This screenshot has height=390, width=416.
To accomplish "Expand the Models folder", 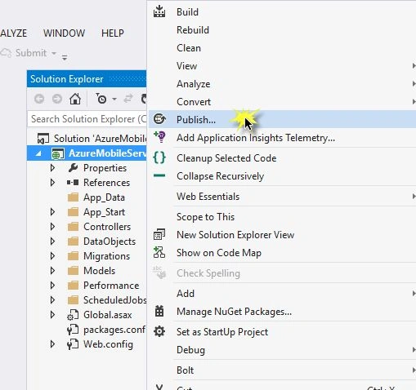I will tap(52, 271).
